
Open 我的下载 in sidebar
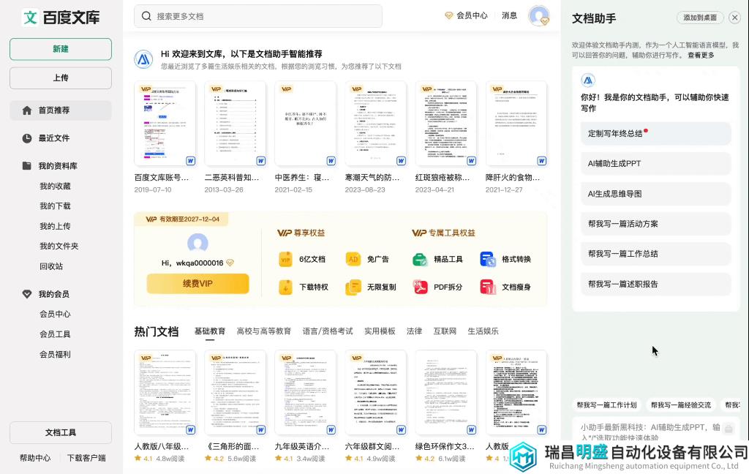point(55,206)
